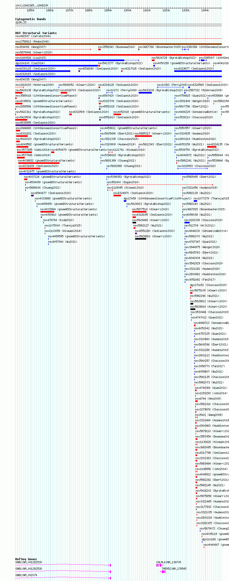Open variant nsv482937 (Iafrate2004)

(33, 36)
